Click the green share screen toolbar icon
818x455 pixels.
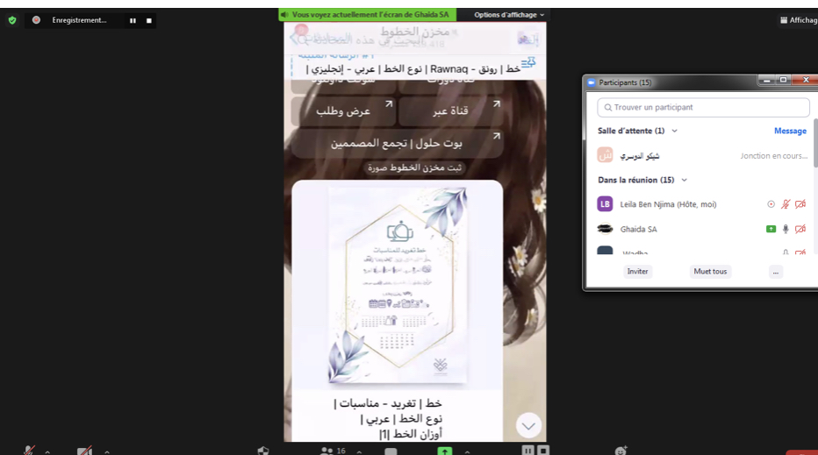tap(445, 451)
